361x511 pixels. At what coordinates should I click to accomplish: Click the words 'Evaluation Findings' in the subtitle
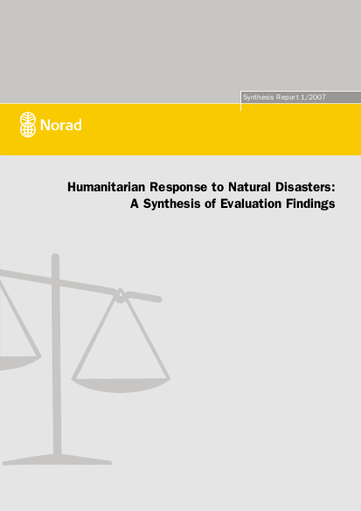[278, 204]
